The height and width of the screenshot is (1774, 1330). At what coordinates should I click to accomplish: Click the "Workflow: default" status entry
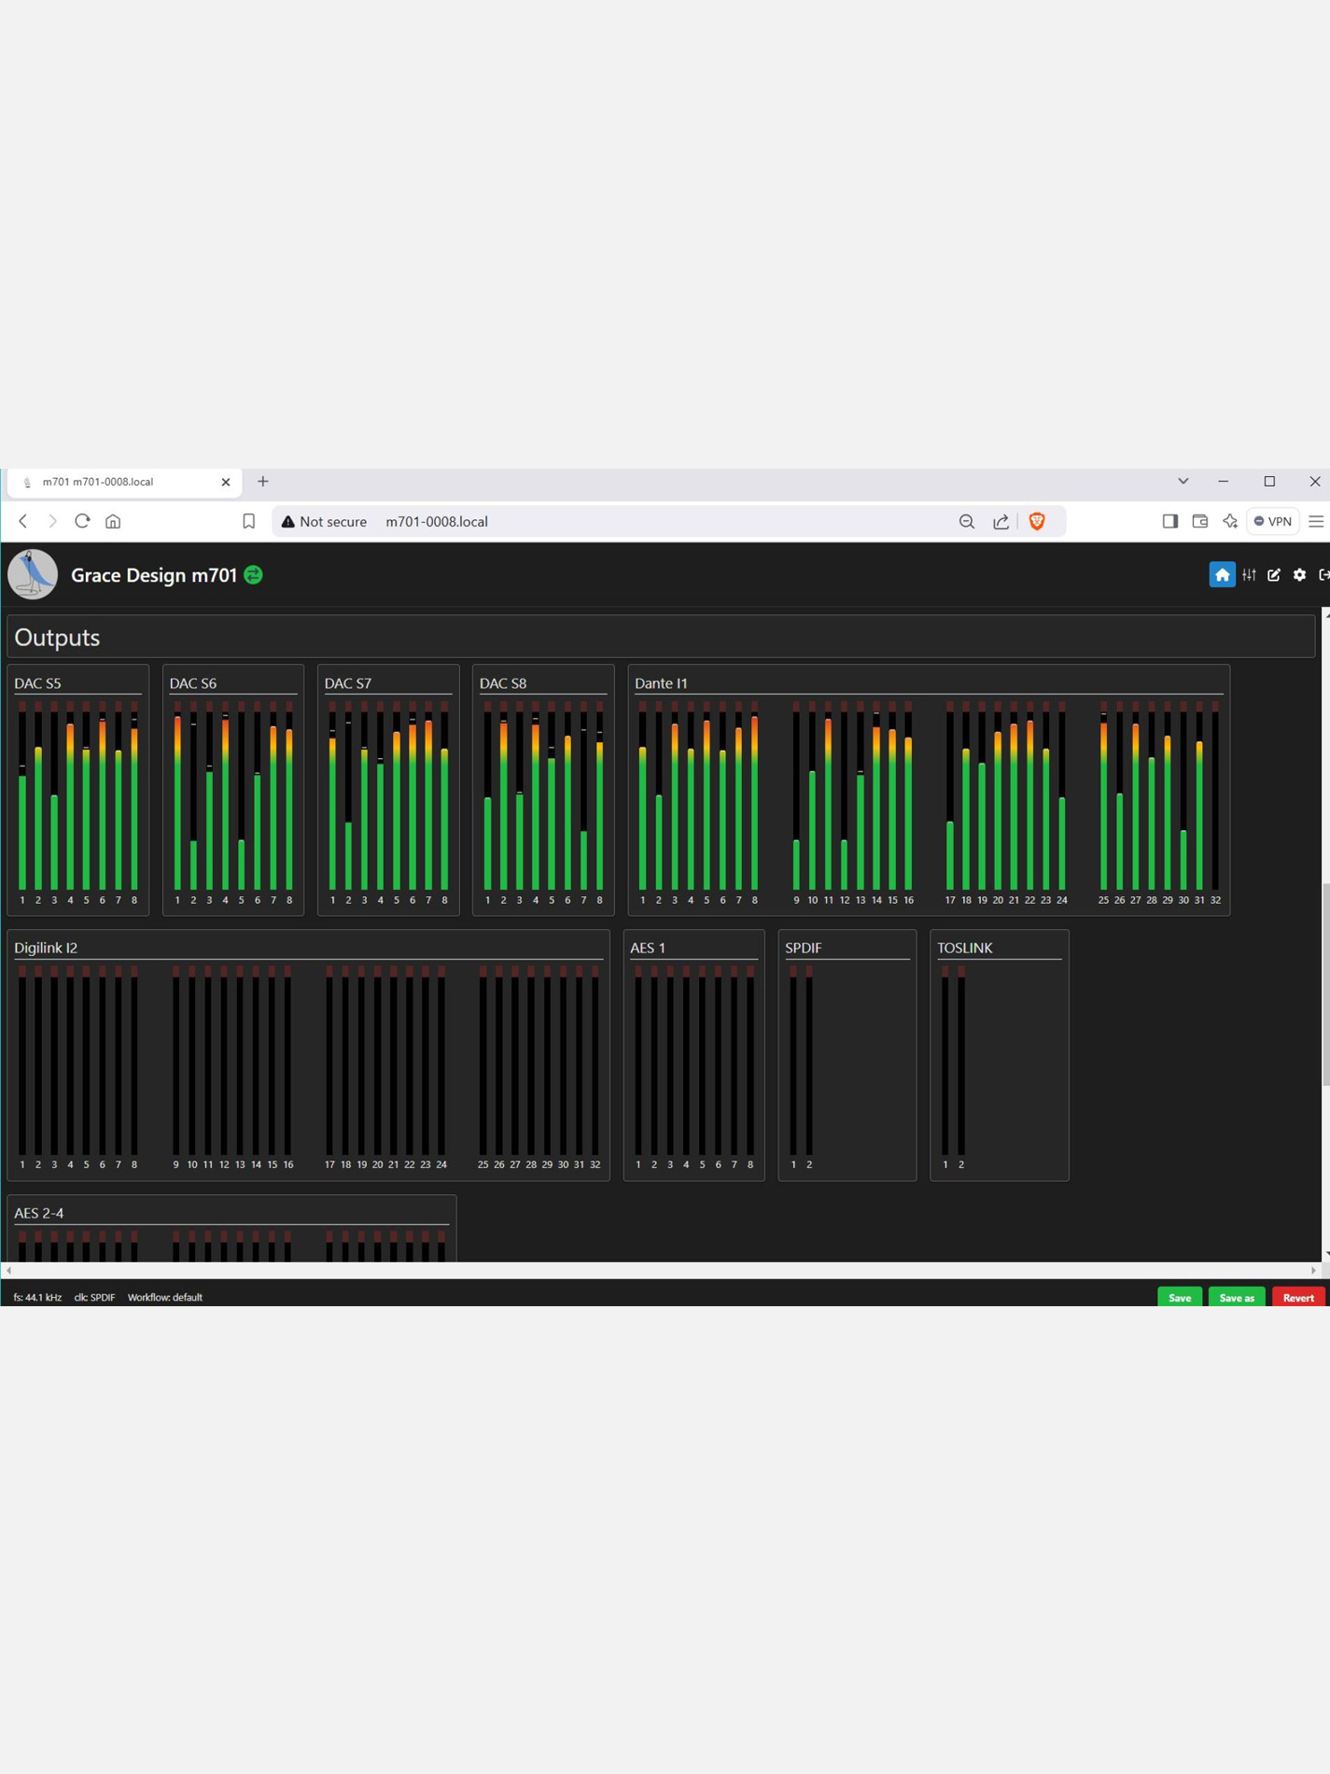click(165, 1298)
